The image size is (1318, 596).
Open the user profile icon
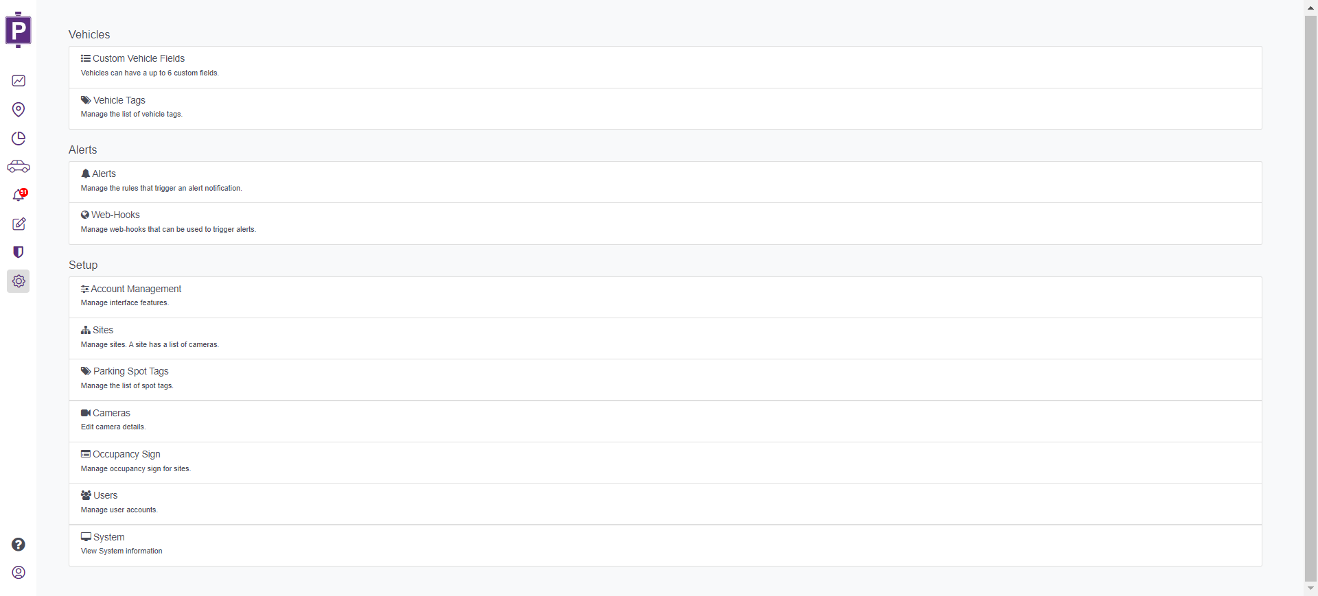click(19, 573)
